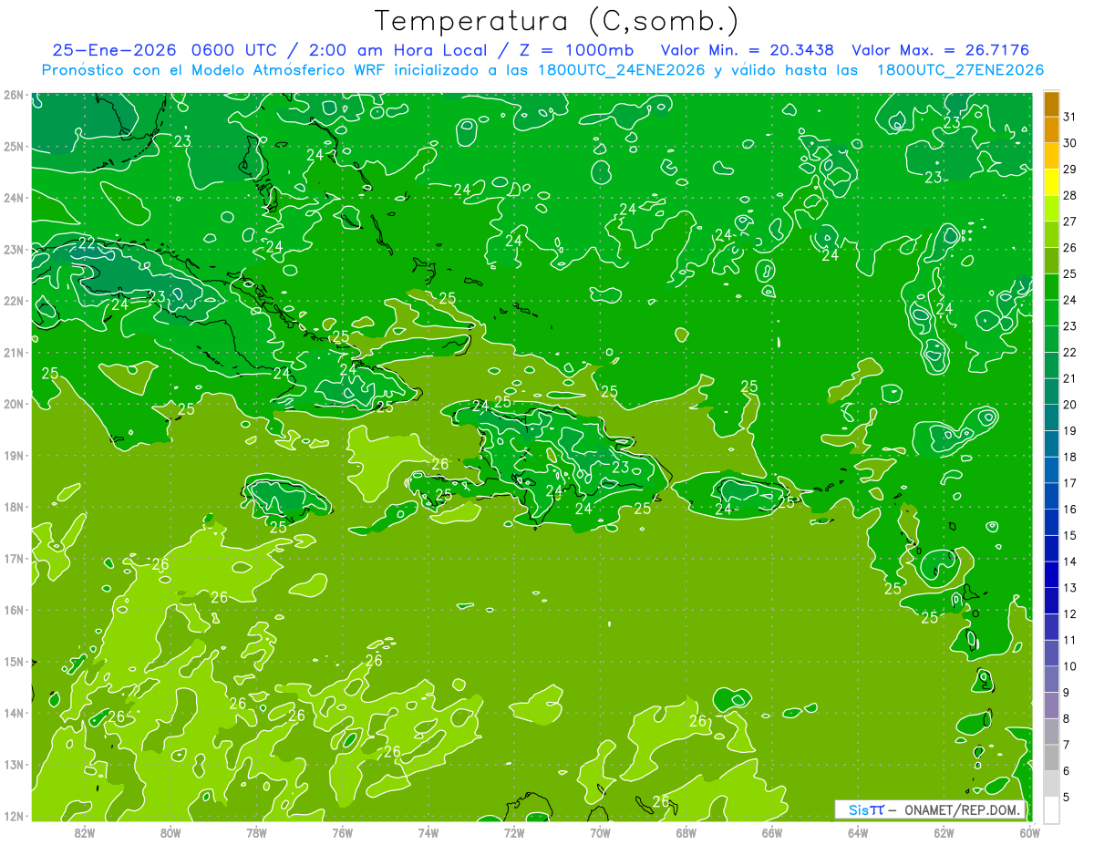The width and height of the screenshot is (1094, 845).
Task: Click the color scale label 12
Action: point(1070,613)
